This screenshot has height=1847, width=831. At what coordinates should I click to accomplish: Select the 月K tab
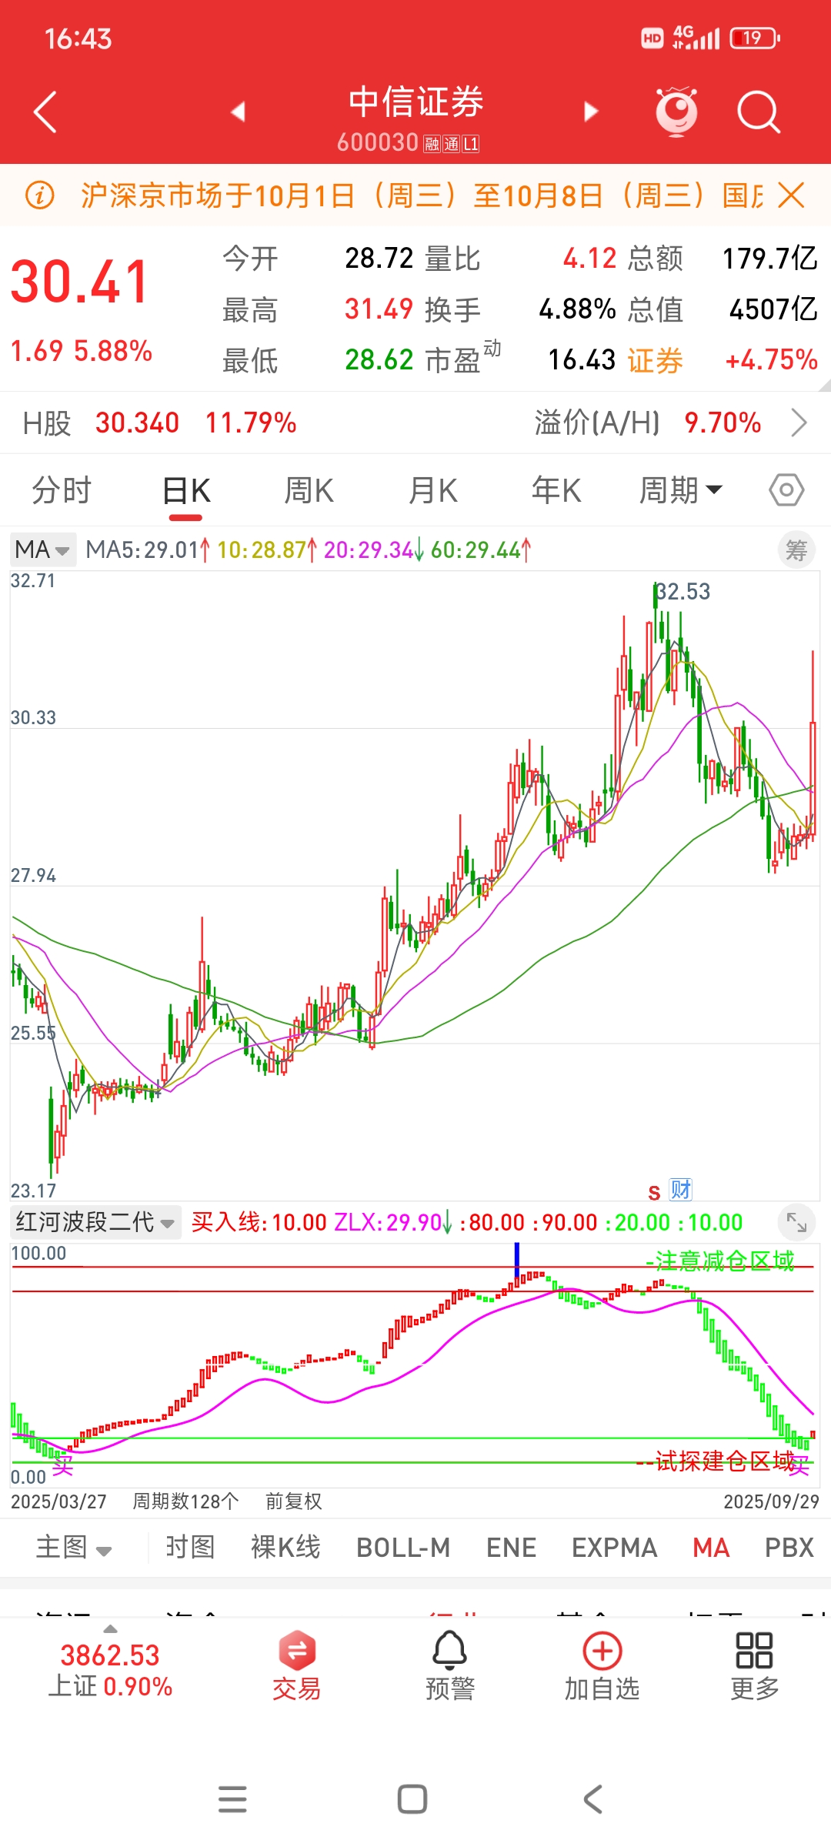coord(433,490)
